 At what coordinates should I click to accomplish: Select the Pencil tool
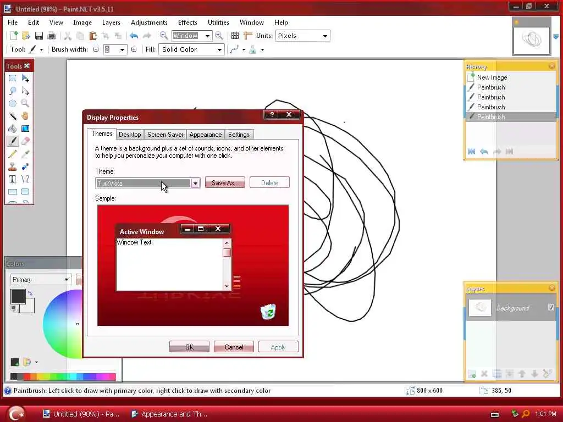(x=13, y=154)
